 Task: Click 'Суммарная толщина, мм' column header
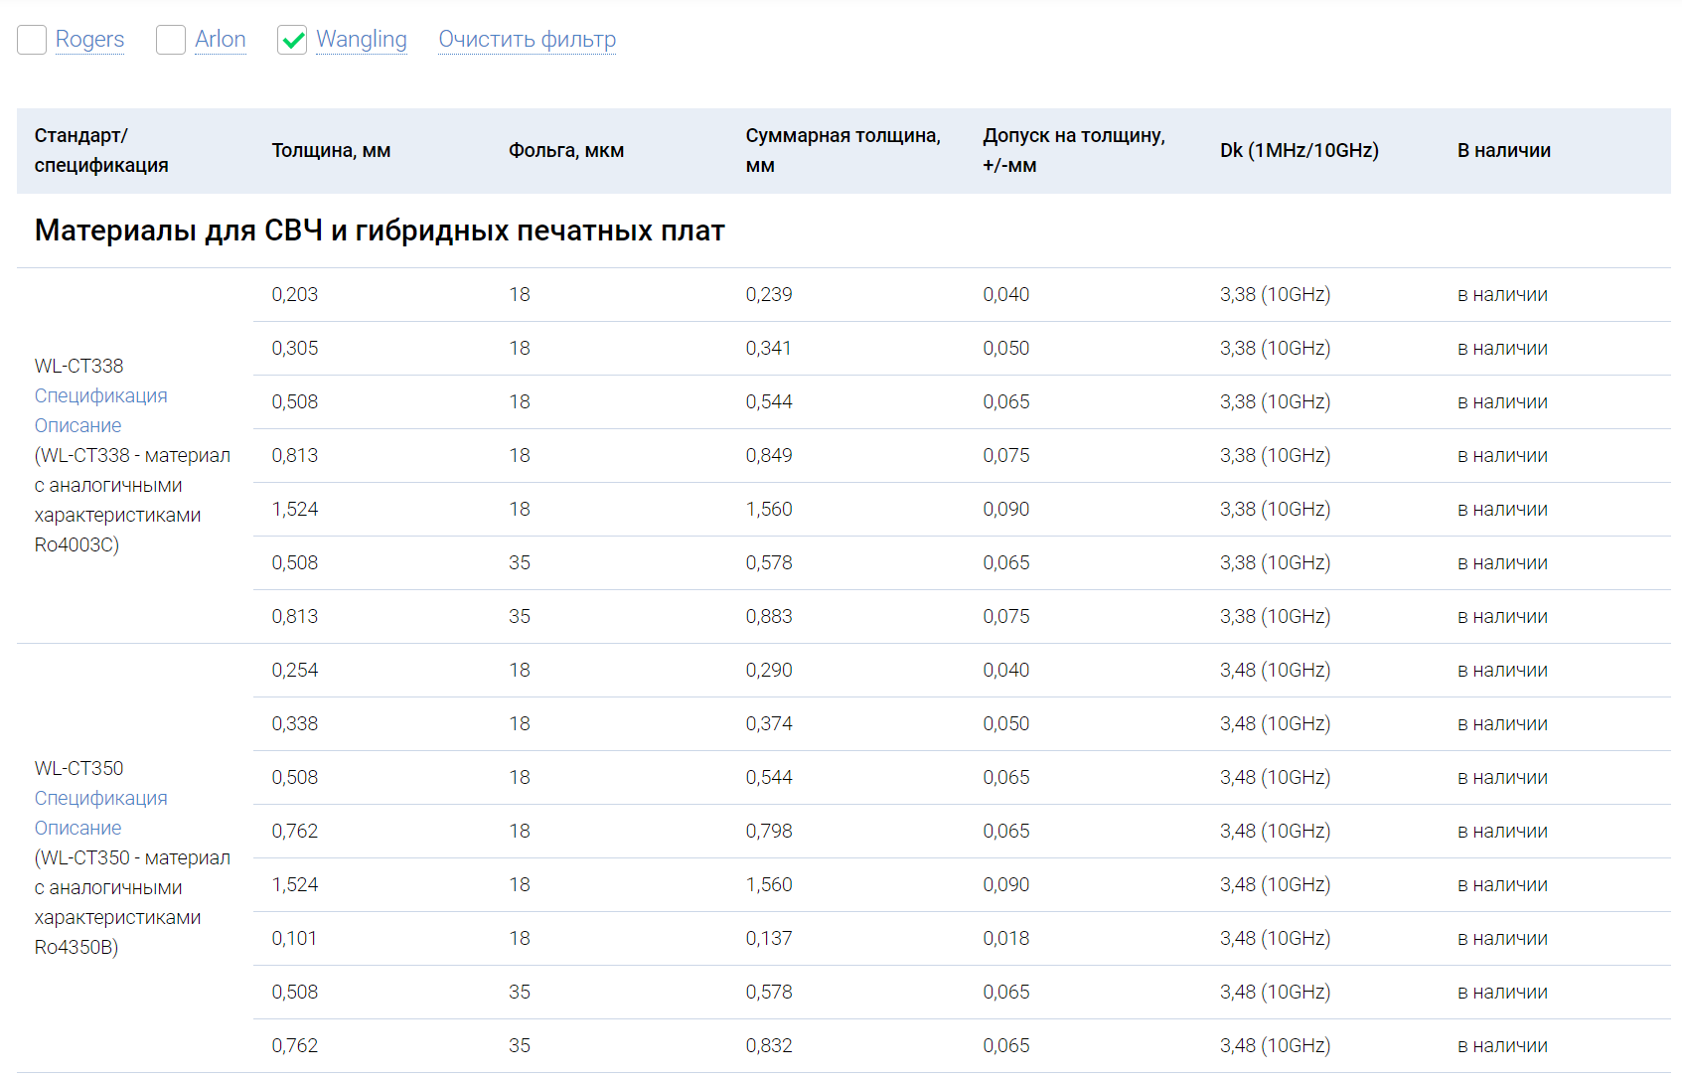coord(843,150)
